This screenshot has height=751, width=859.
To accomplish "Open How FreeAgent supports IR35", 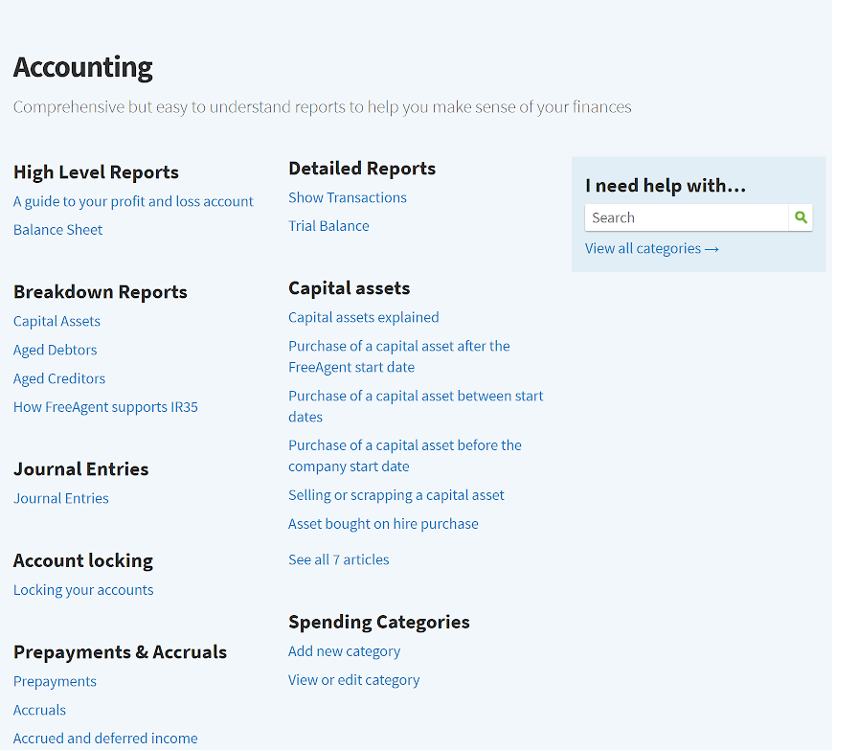I will 105,407.
